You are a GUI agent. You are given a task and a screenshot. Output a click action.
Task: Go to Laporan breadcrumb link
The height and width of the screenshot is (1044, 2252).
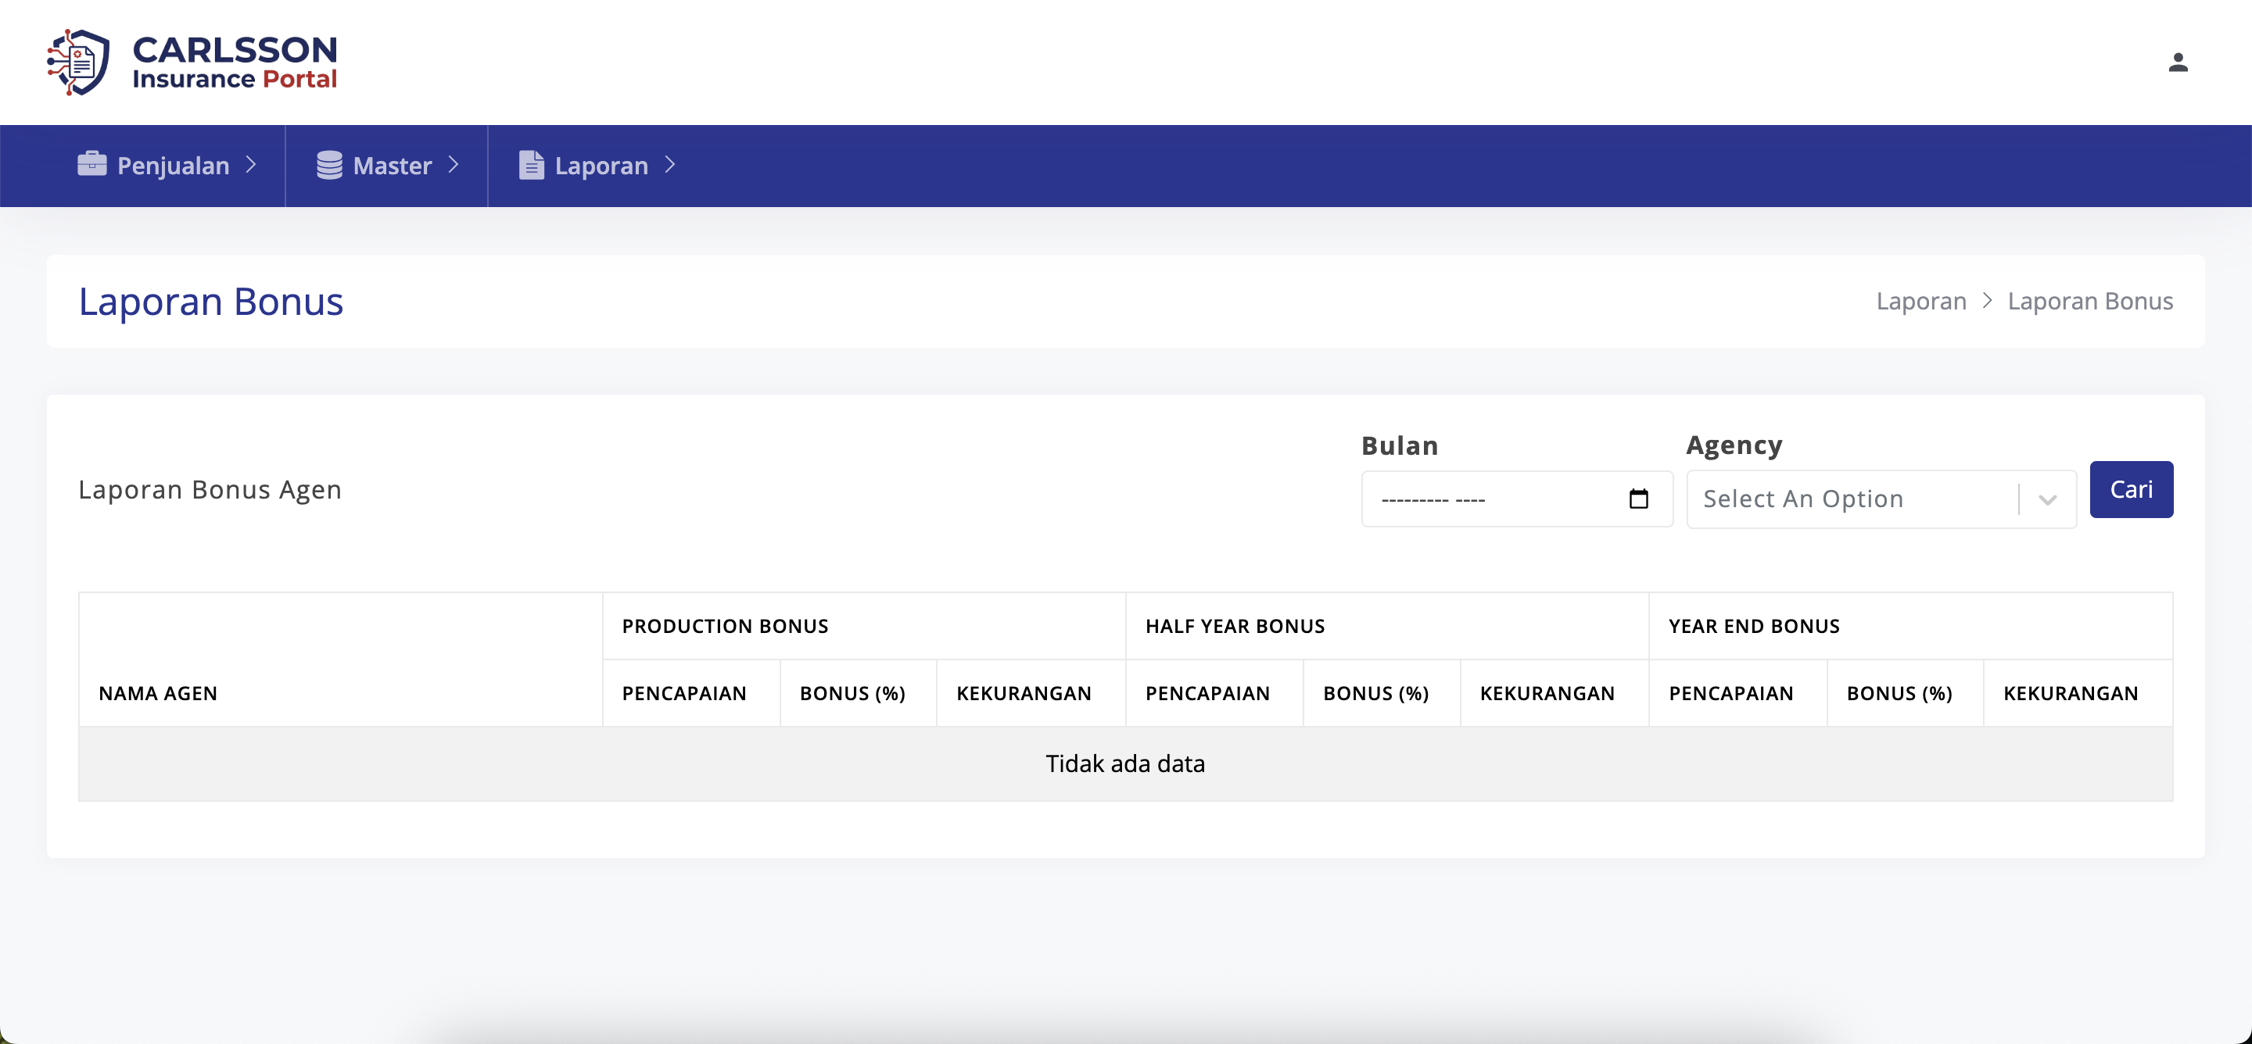pos(1920,301)
